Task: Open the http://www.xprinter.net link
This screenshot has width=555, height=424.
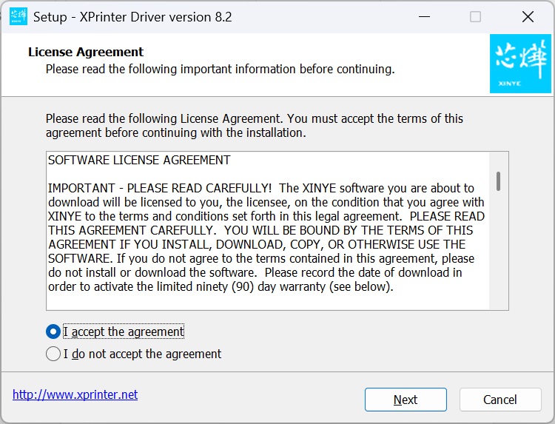Action: click(x=75, y=394)
